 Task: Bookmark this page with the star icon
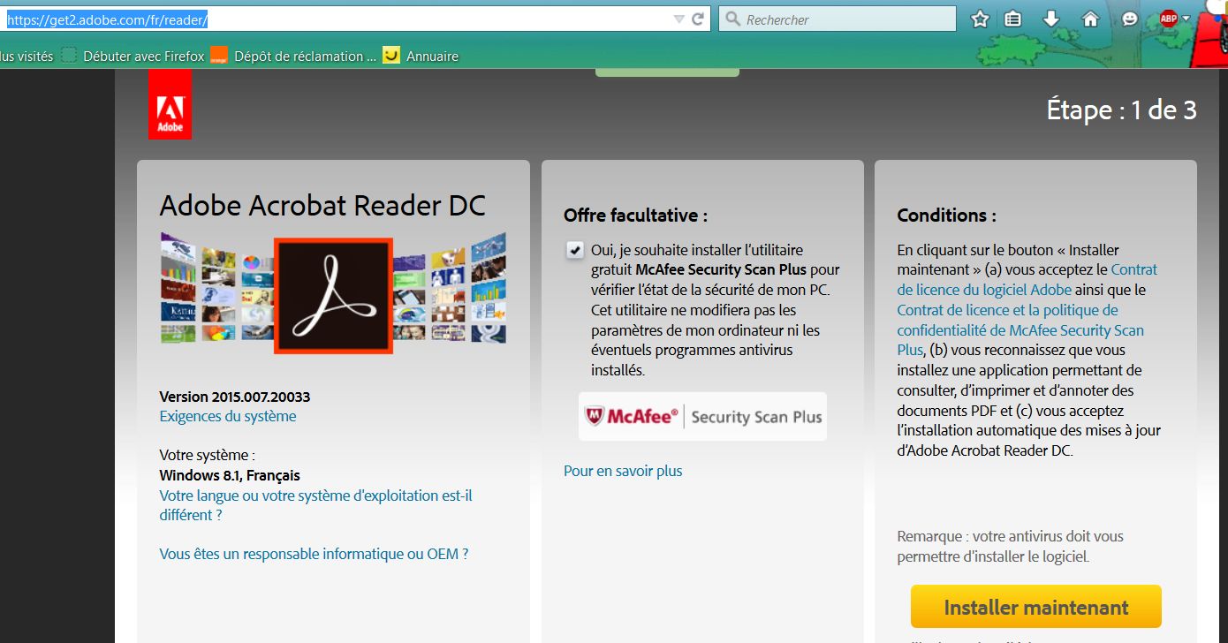pos(980,19)
